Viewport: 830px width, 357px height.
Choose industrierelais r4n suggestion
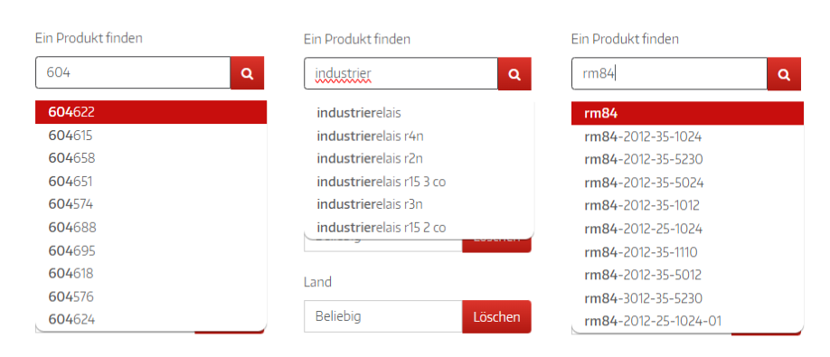[420, 136]
